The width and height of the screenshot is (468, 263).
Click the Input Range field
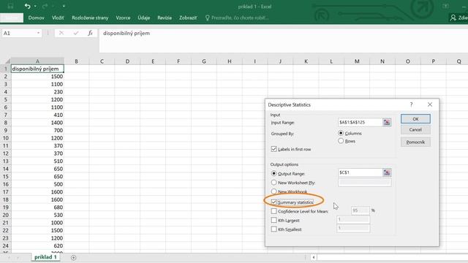pos(360,122)
